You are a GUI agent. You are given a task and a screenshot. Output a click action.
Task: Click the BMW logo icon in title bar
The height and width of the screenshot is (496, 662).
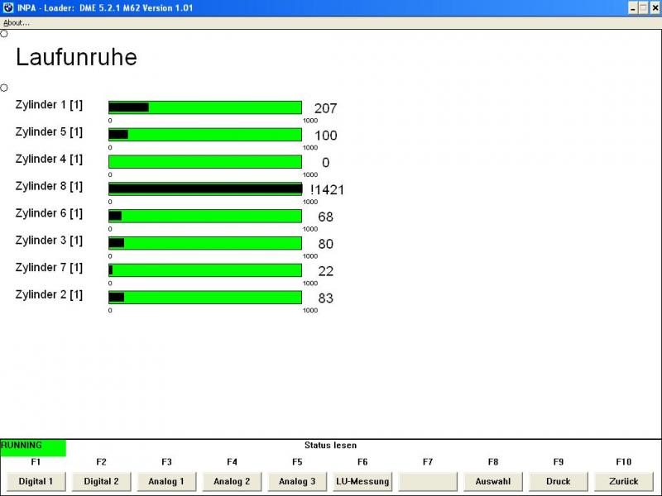[7, 7]
